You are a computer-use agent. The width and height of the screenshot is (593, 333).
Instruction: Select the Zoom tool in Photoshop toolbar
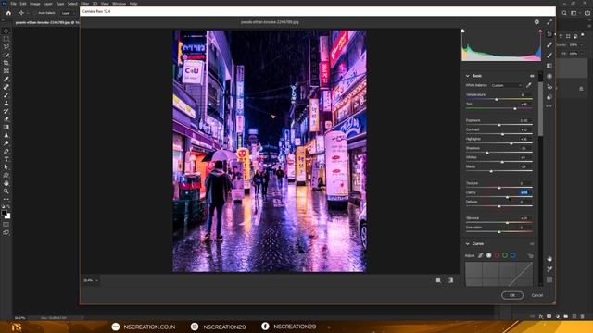[6, 191]
